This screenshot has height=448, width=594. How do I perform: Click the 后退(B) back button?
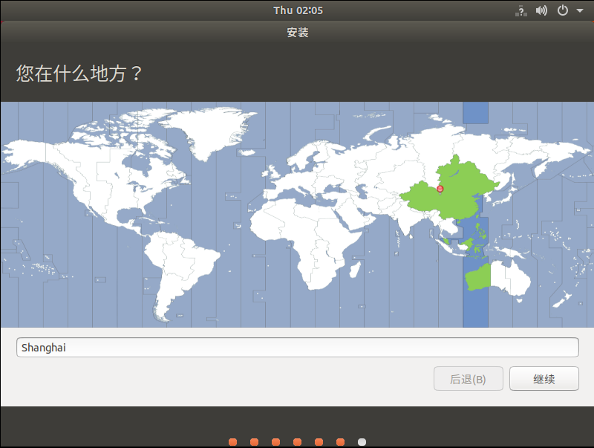(469, 378)
